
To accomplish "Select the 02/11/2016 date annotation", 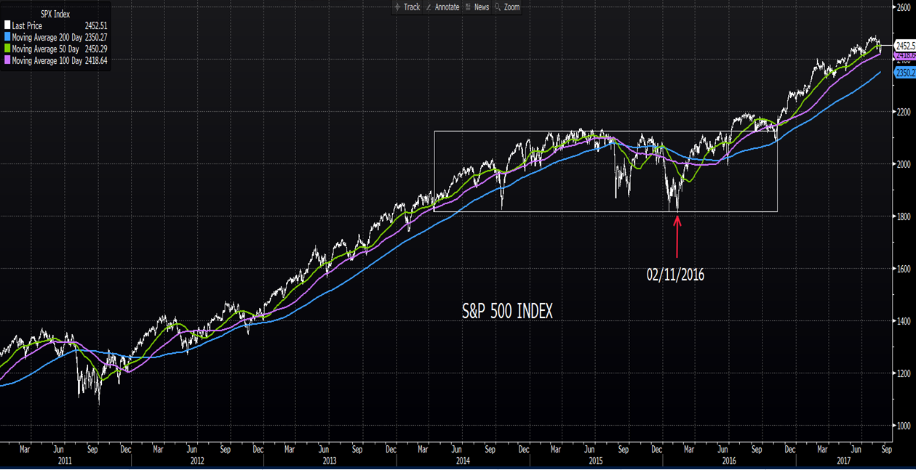I will (x=676, y=275).
